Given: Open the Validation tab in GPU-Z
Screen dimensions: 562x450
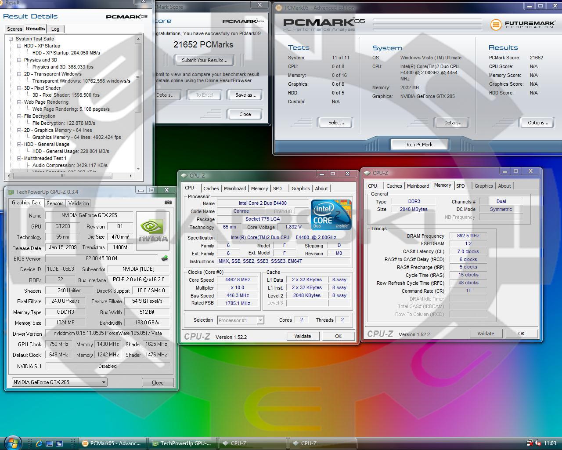Looking at the screenshot, I should point(79,203).
